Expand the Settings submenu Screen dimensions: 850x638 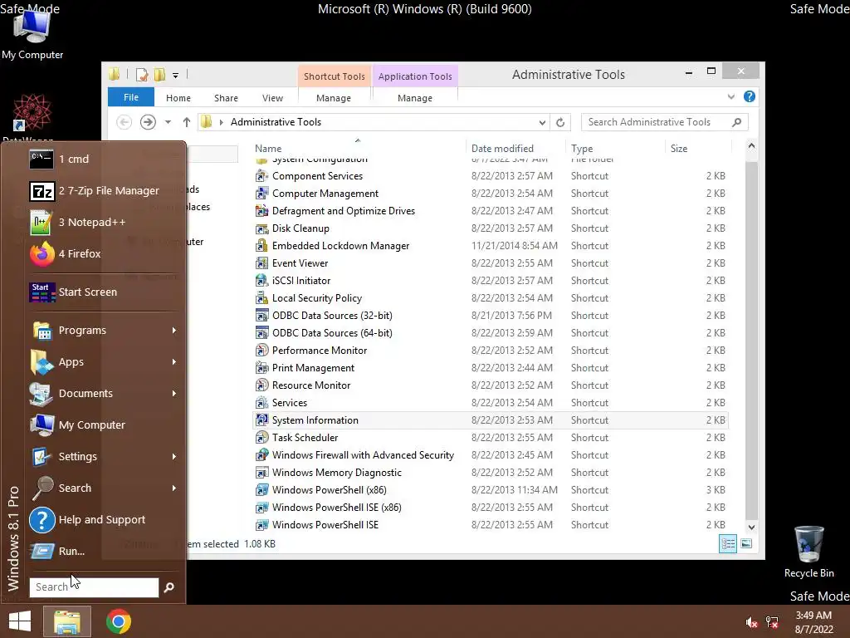(174, 457)
